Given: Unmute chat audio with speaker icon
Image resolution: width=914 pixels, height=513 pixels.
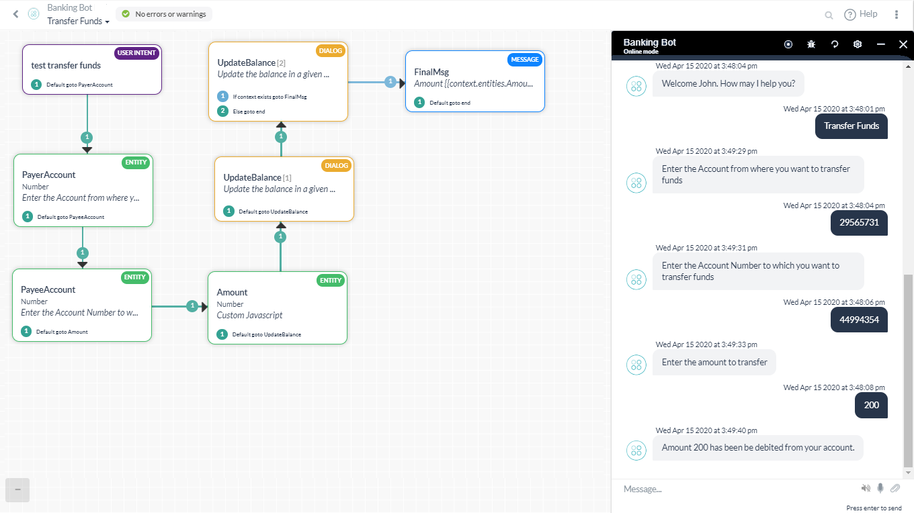Looking at the screenshot, I should coord(866,488).
